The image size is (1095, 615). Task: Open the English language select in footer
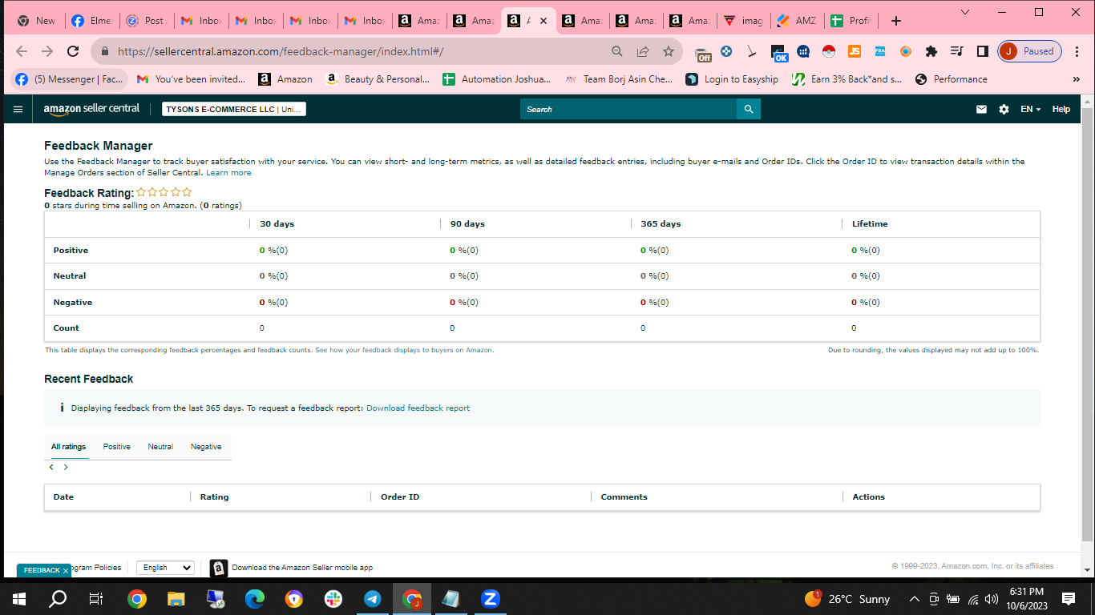tap(165, 568)
